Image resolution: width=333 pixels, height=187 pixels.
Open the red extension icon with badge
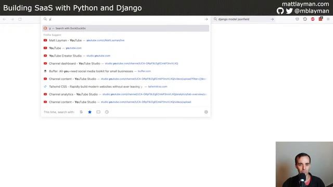click(321, 19)
